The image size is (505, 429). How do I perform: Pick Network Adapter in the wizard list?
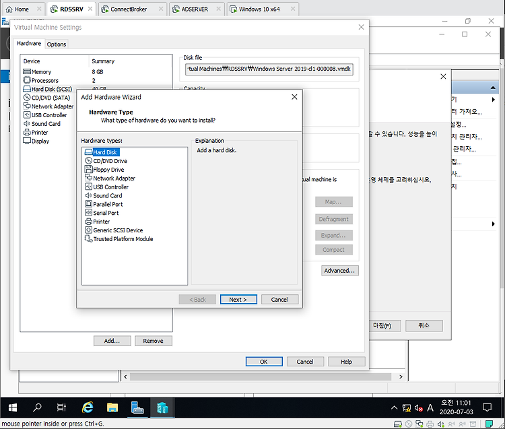110,178
